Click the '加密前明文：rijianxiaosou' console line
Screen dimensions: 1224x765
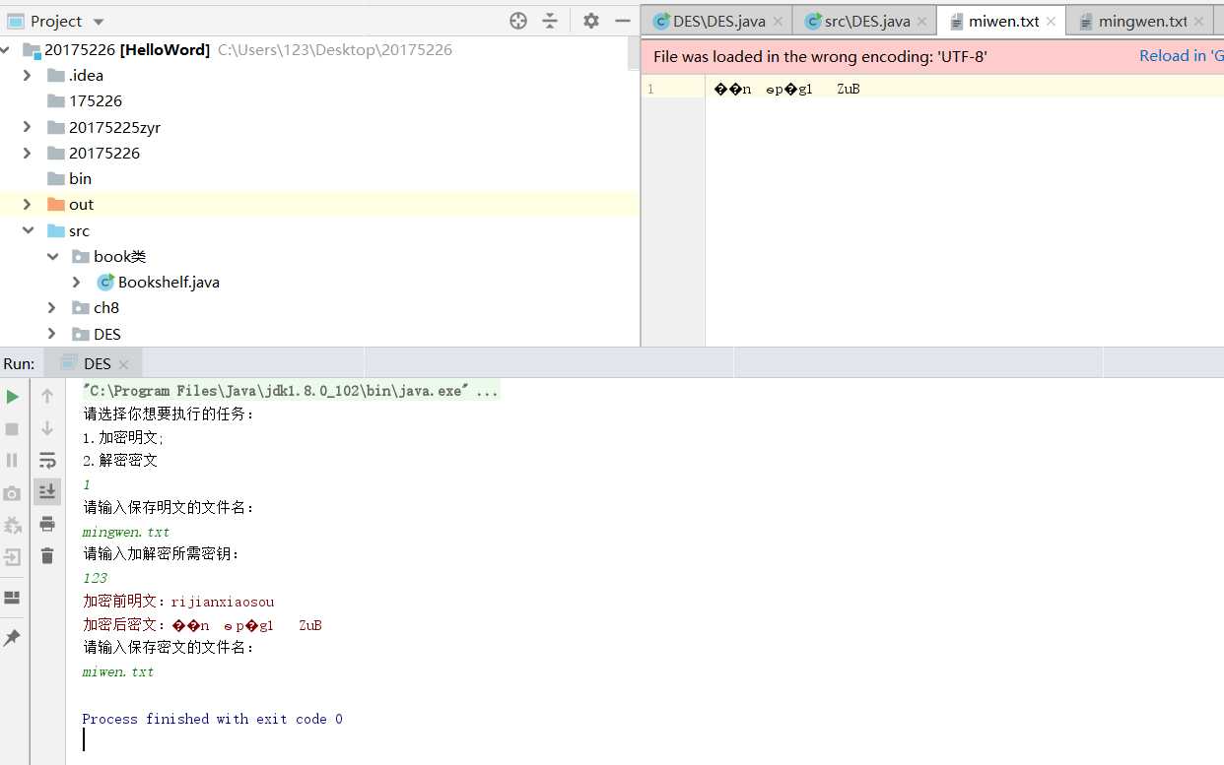178,602
